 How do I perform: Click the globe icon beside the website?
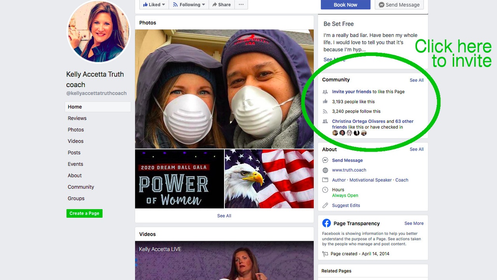pos(325,170)
